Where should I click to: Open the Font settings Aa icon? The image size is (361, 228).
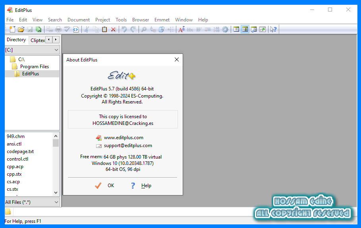[181, 29]
